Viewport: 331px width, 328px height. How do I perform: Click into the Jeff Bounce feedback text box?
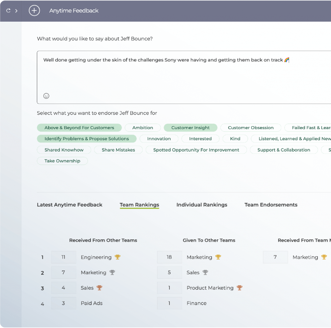click(184, 77)
